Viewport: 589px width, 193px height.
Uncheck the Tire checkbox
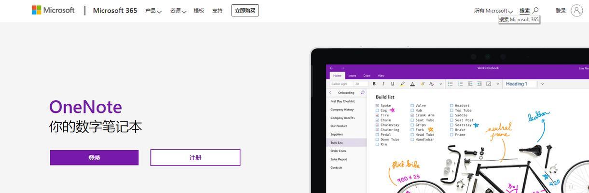(x=377, y=115)
